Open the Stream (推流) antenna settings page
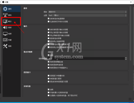 pos(12,15)
